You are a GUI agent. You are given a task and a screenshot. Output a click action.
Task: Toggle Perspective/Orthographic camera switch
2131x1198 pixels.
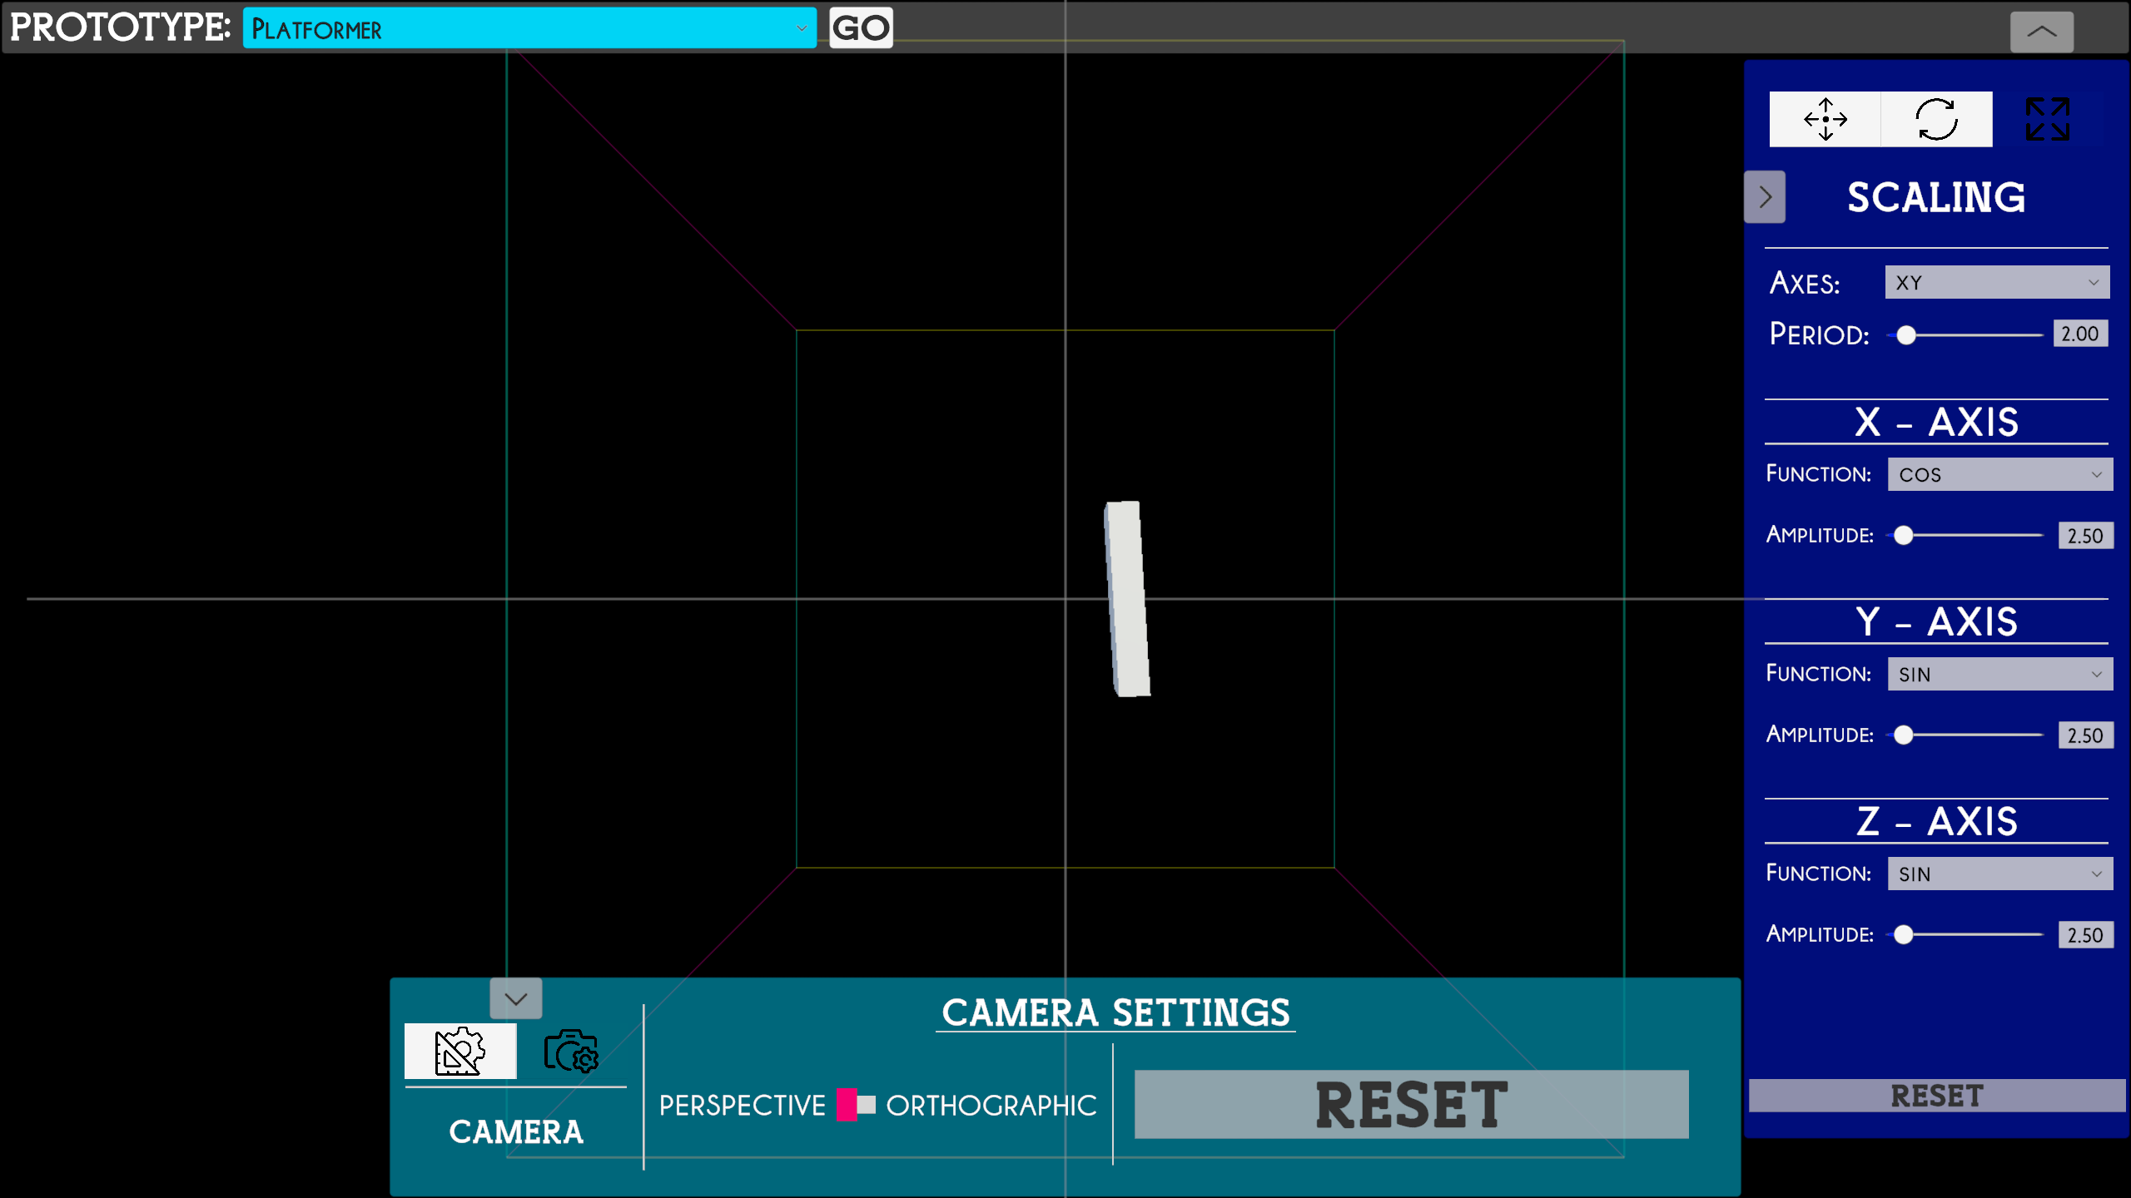[856, 1105]
